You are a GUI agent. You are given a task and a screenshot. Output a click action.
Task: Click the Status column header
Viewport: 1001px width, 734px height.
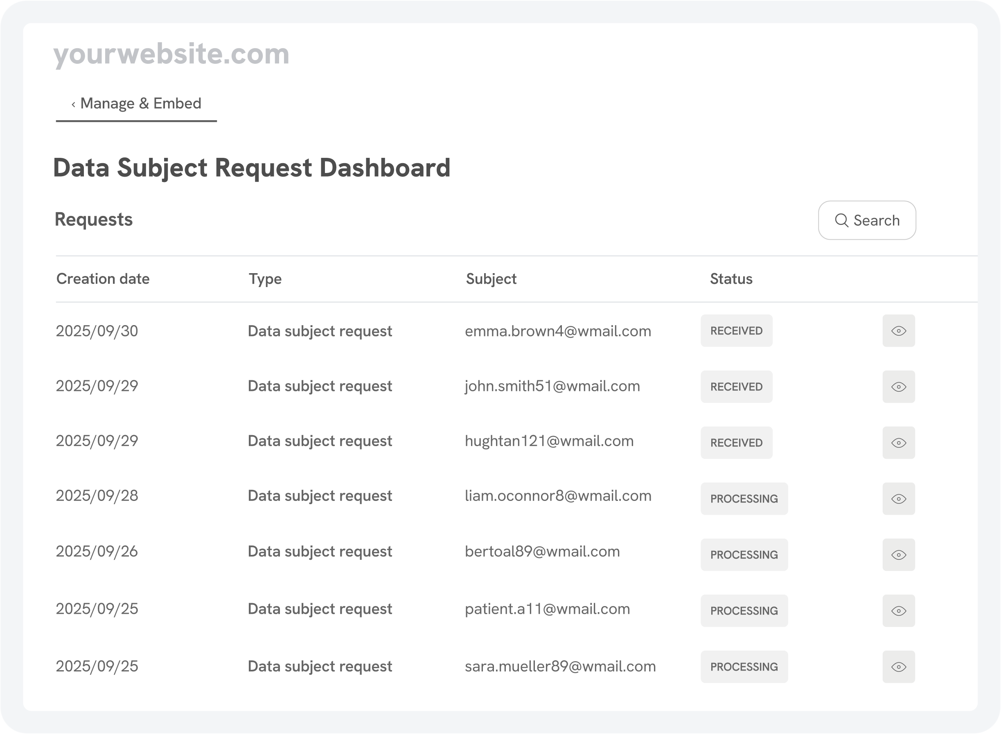click(x=730, y=279)
